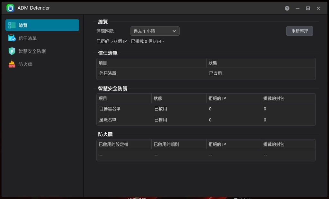This screenshot has height=199, width=329.
Task: Switch to the 防火牆 sidebar page label
Action: [x=25, y=64]
